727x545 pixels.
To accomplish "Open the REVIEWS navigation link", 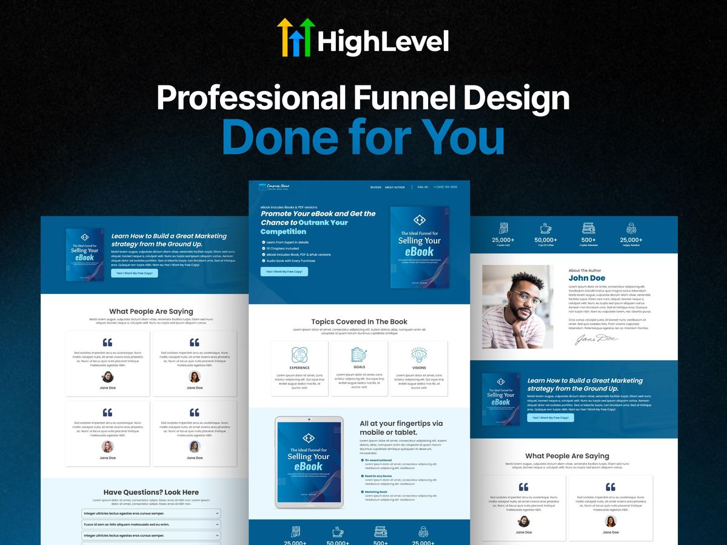I will click(375, 187).
